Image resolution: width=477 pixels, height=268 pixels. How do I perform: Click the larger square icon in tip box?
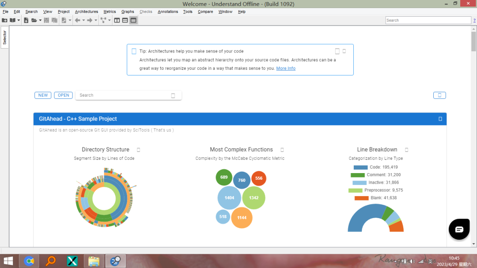(337, 51)
